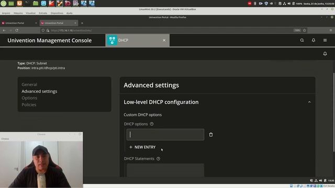
Task: Focus the DHCP options text field
Action: coord(165,135)
